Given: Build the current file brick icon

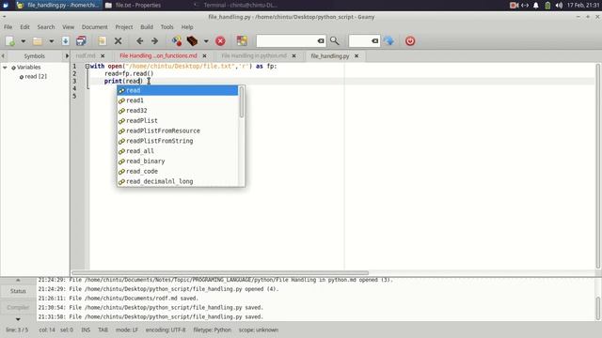Looking at the screenshot, I should coord(192,41).
